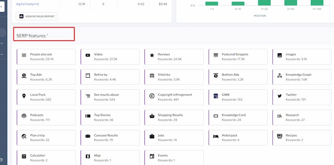Viewport: 334px width, 165px height.
Task: Click the Podcasts broadcast icon
Action: pos(24,116)
